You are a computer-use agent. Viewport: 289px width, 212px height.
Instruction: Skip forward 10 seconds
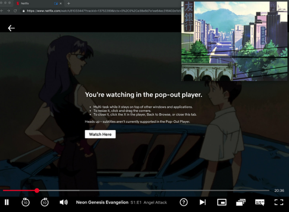(45, 202)
